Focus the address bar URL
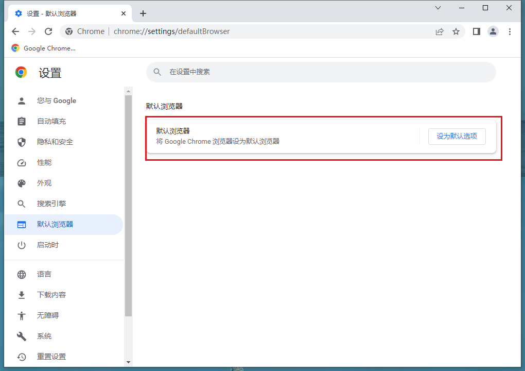525x371 pixels. [x=172, y=31]
